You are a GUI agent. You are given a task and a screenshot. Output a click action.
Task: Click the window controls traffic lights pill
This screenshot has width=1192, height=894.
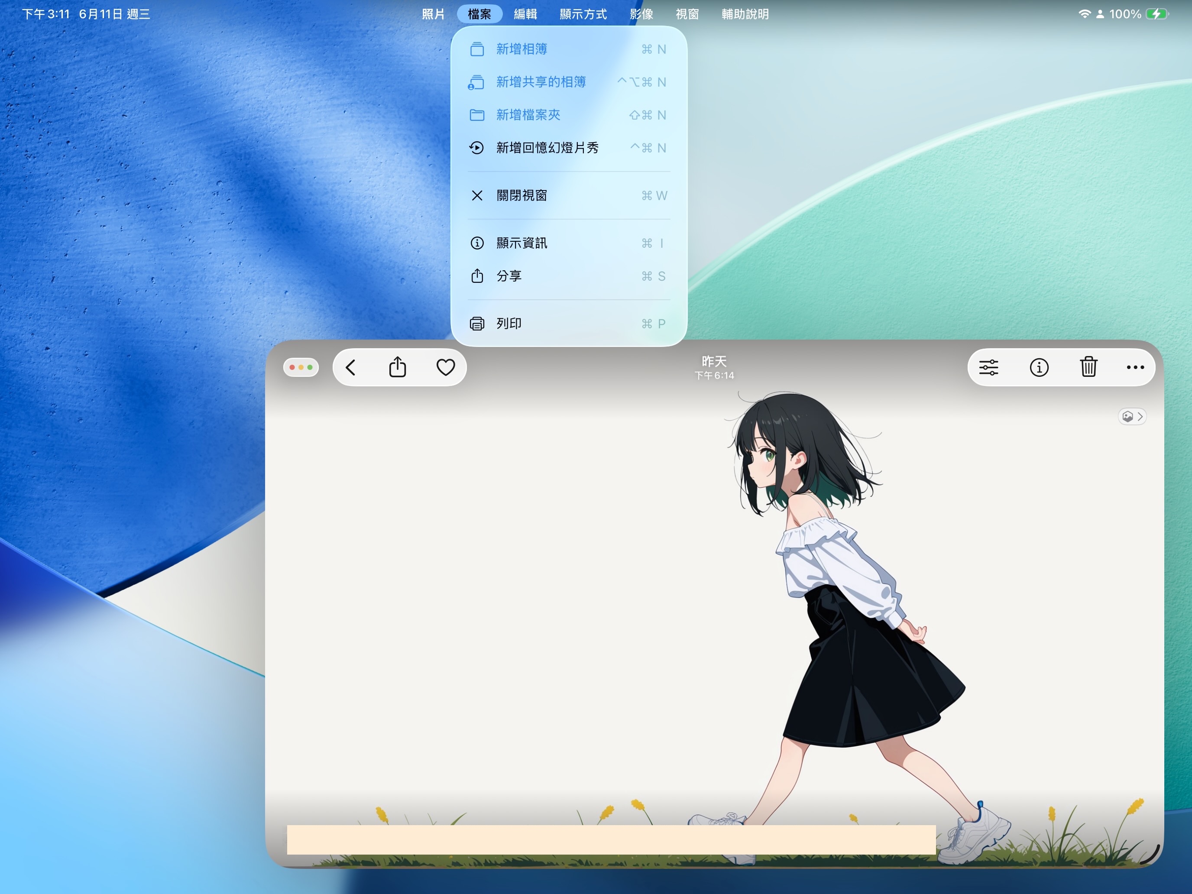(x=301, y=367)
